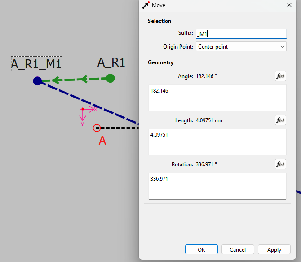Viewport: 301px width, 262px height.
Task: Click the red circle point A
Action: click(97, 128)
